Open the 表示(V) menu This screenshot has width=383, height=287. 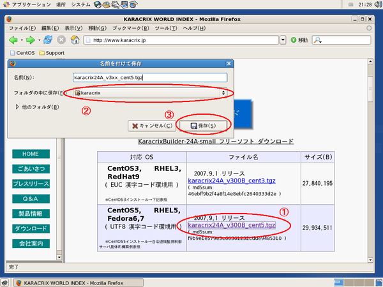click(x=73, y=28)
